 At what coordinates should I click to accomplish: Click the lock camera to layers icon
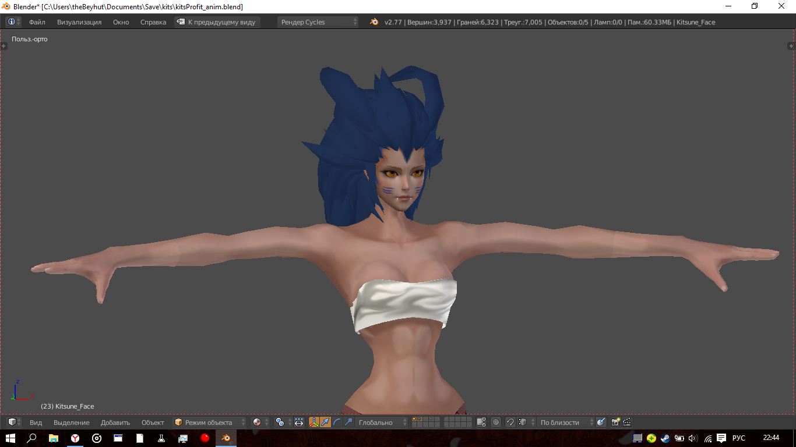(481, 423)
